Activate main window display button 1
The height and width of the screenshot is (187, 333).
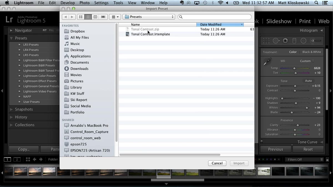point(7,159)
